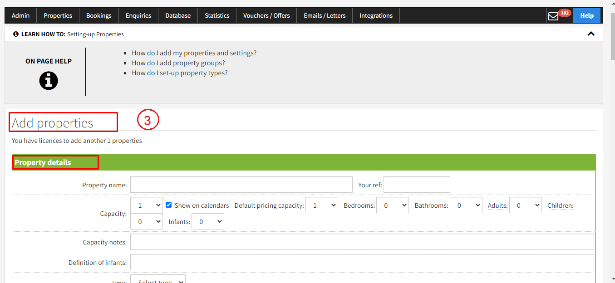Open the Bedrooms dropdown
This screenshot has width=615, height=283.
393,205
